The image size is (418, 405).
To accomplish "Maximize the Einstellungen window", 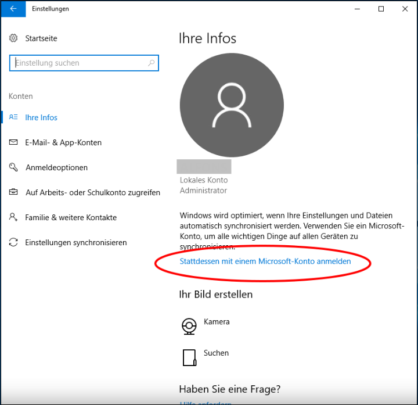I will pos(381,9).
